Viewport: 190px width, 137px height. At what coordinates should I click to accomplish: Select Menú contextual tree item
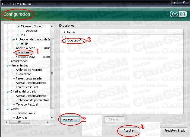[x=27, y=104]
